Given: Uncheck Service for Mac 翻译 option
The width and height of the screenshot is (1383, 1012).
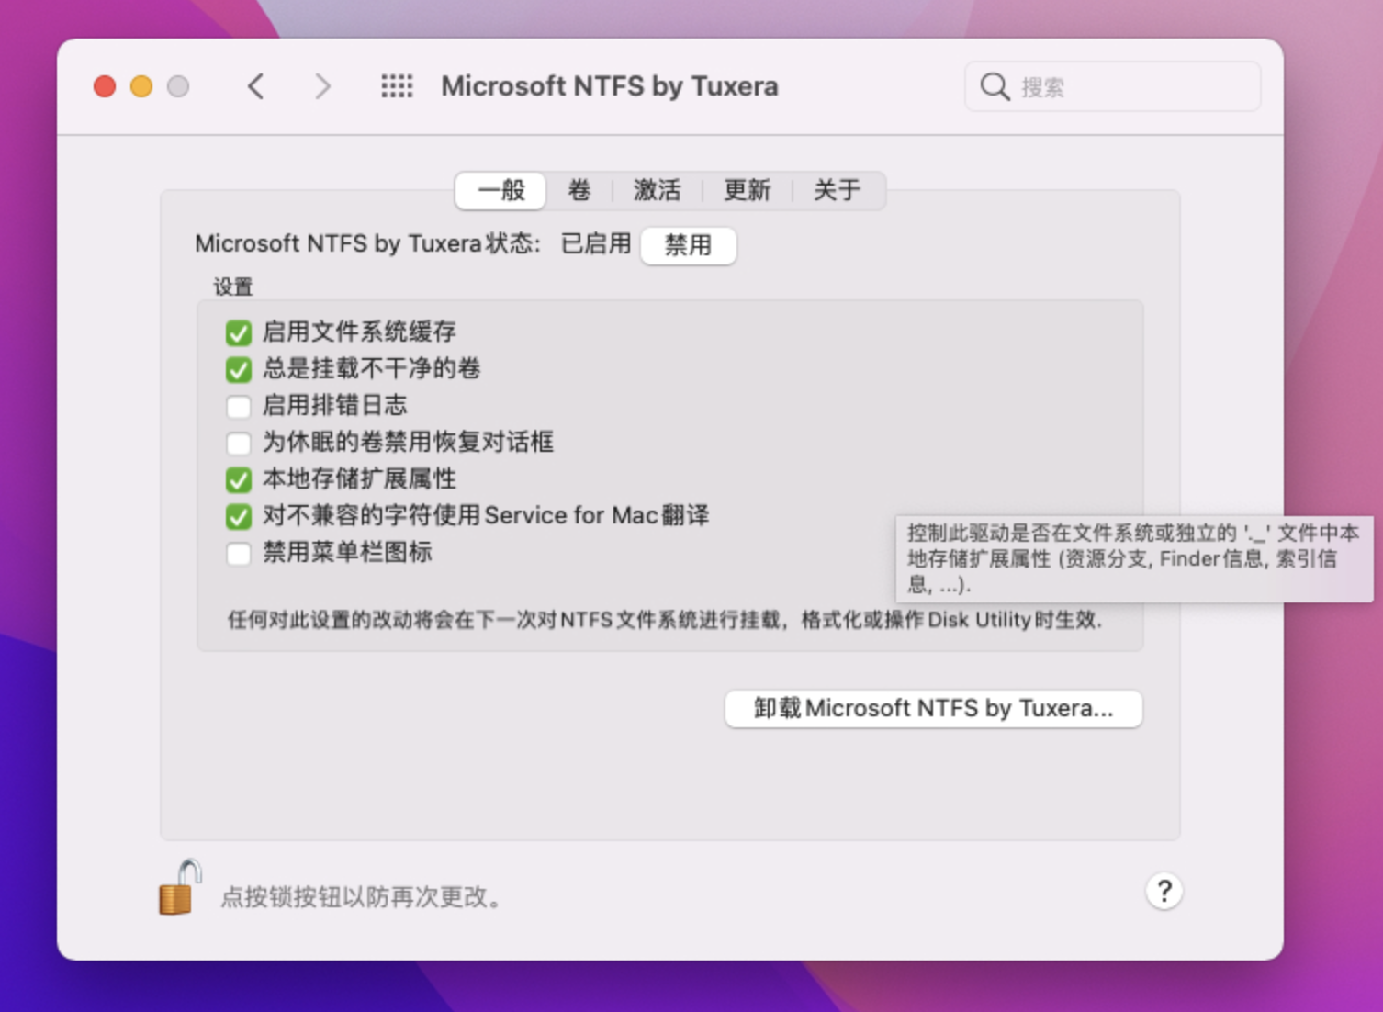Looking at the screenshot, I should pos(239,516).
